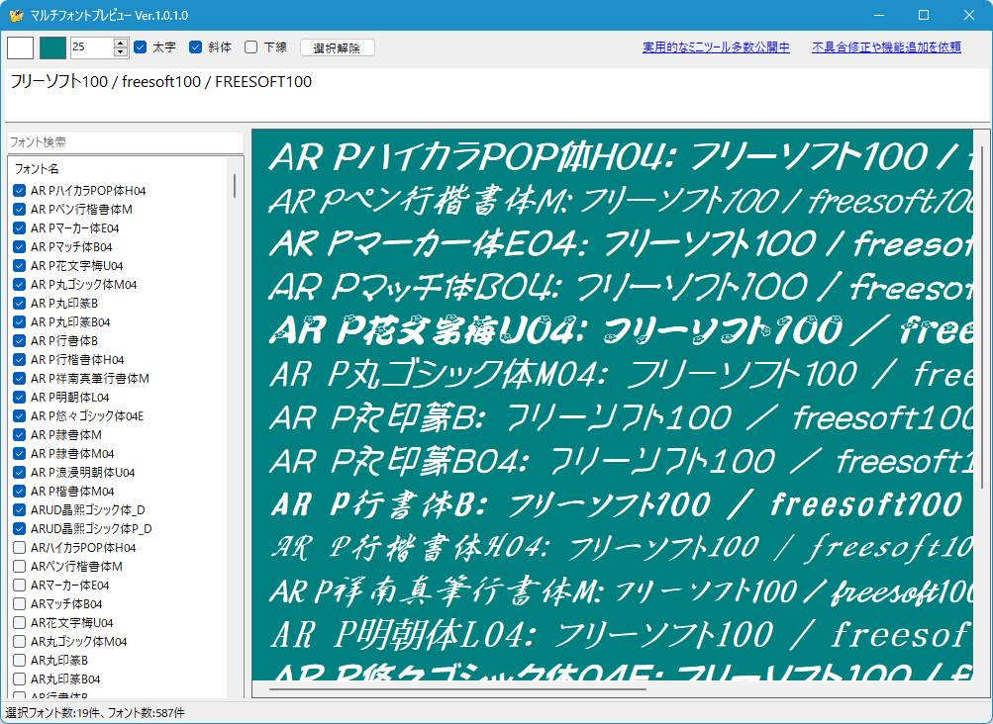Click the AR P丸印篆B: preview line

622,417
